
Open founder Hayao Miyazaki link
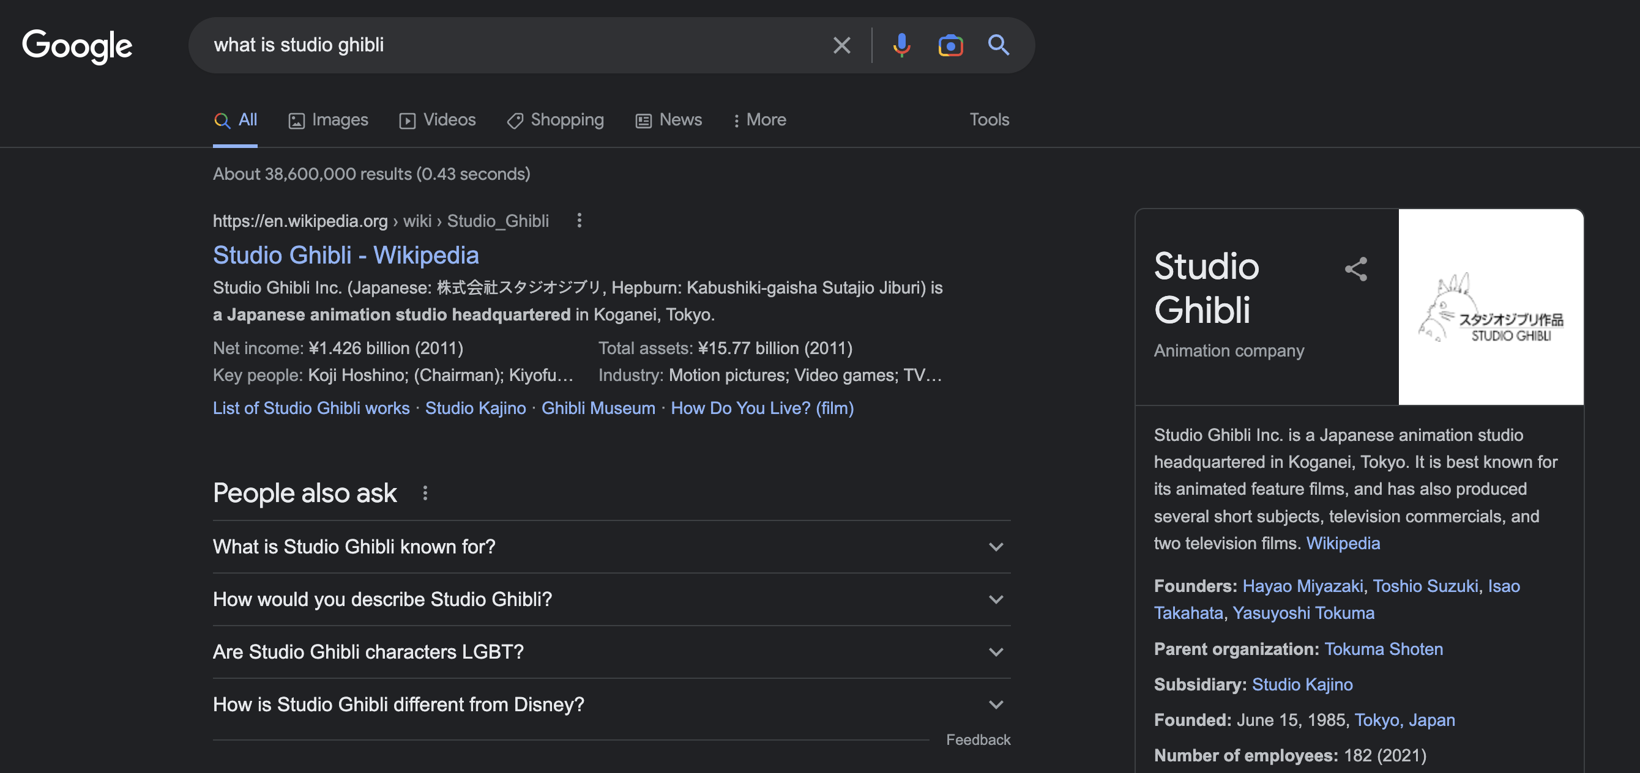1303,585
